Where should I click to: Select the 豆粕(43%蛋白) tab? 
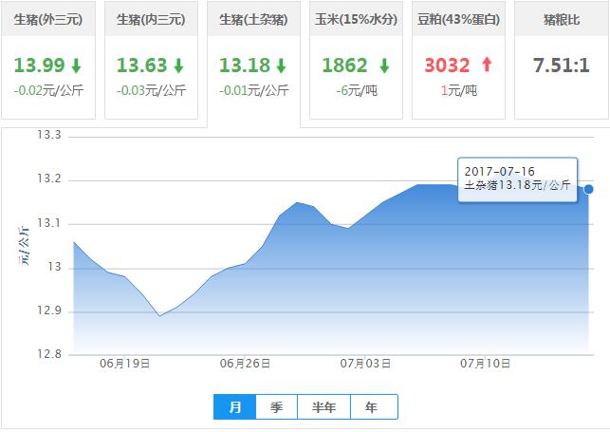tap(459, 19)
